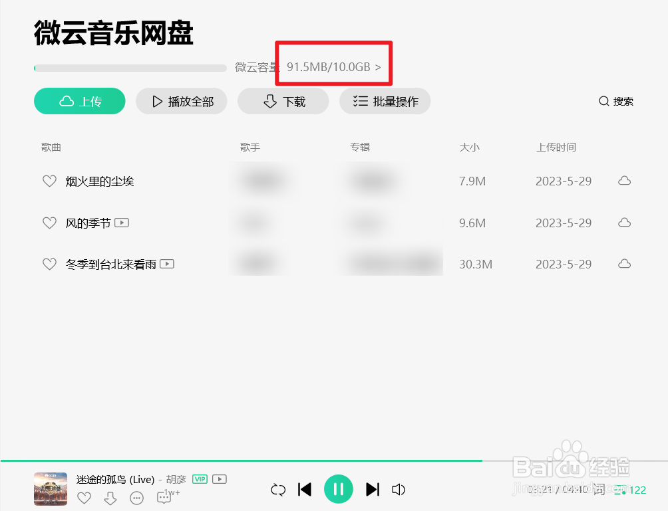668x511 pixels.
Task: Click the 2023-5-29 date of 风的季节
Action: (564, 223)
